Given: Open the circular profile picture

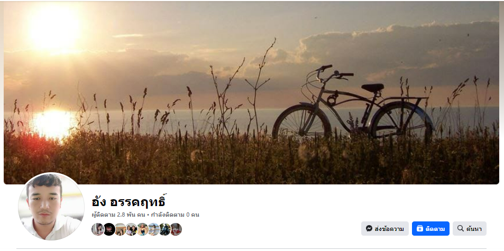Looking at the screenshot, I should click(x=51, y=207).
